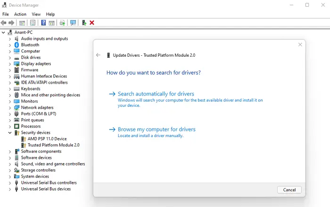Select the Bluetooth label

tap(30, 45)
